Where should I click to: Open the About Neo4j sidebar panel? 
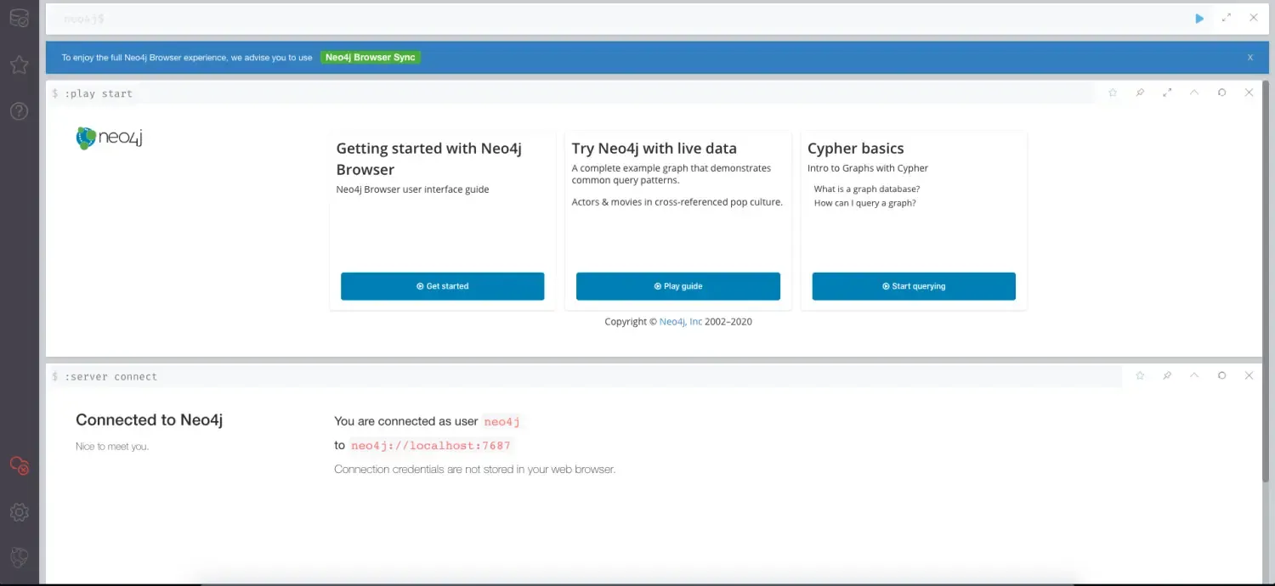(x=19, y=557)
